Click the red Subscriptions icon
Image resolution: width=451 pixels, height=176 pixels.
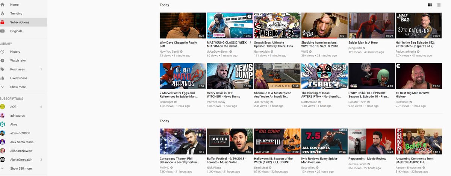click(x=3, y=22)
